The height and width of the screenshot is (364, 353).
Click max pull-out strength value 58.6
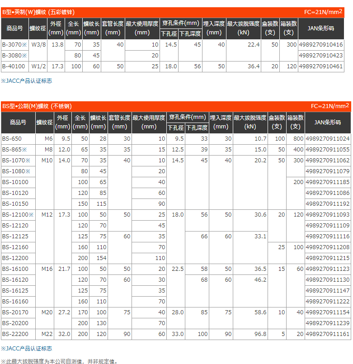coord(260,312)
